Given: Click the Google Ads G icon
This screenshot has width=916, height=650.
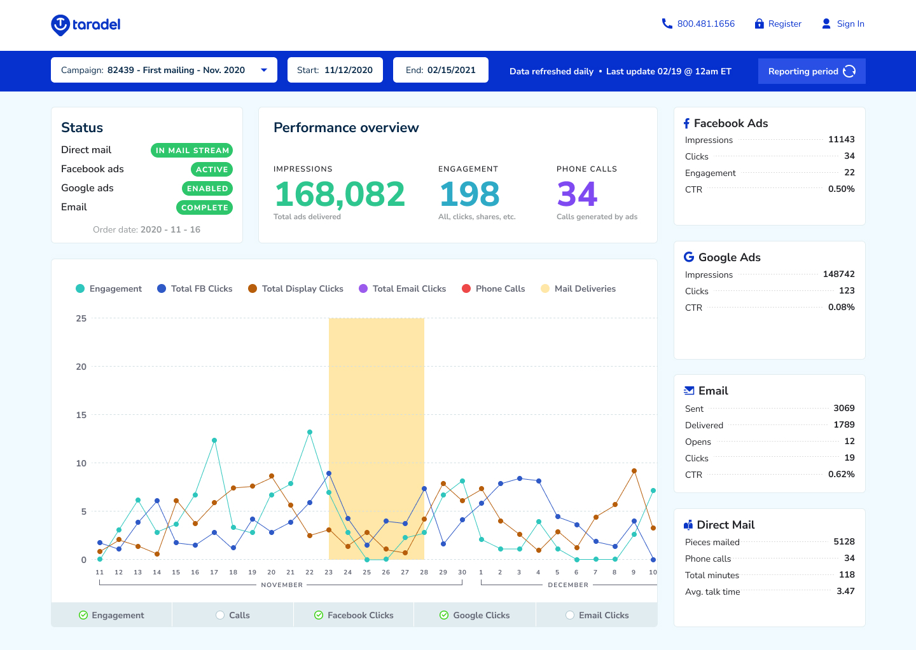Looking at the screenshot, I should [x=688, y=257].
